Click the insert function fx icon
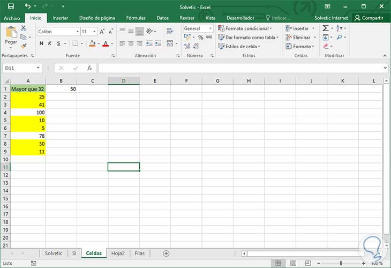The image size is (391, 268). (89, 68)
